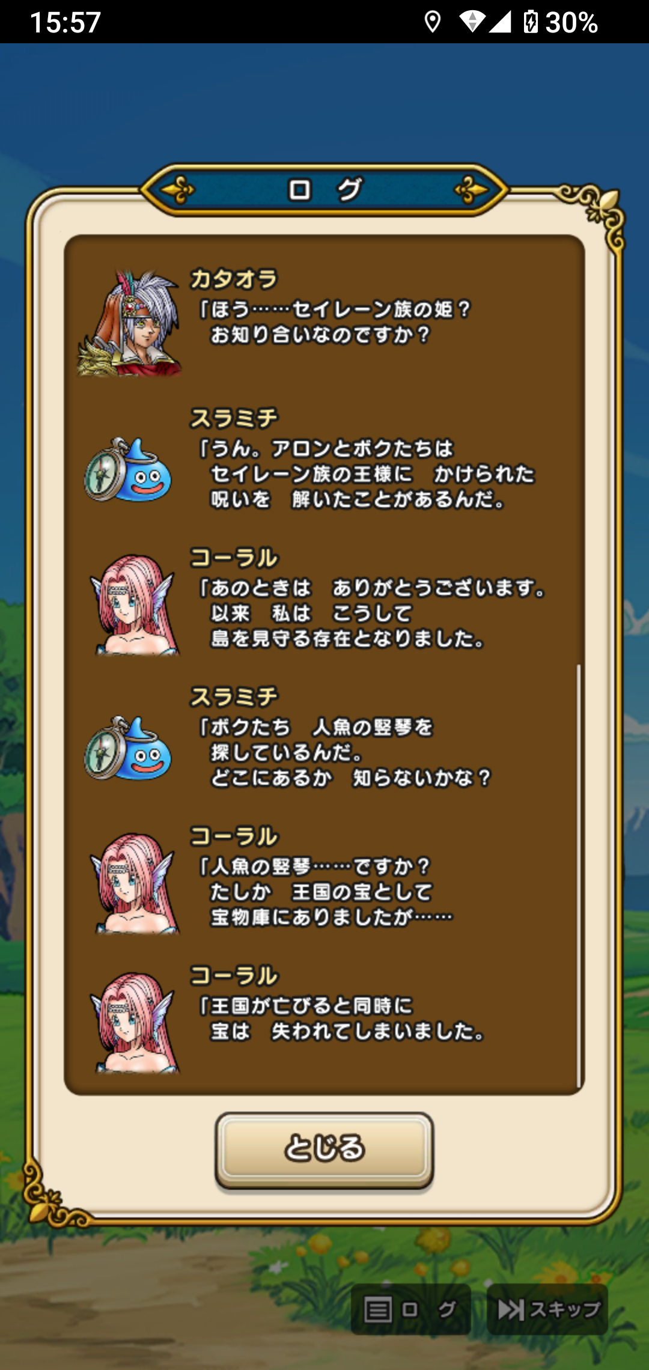The height and width of the screenshot is (1370, 649).
Task: Tap the カタオラ dialogue text
Action: [334, 322]
